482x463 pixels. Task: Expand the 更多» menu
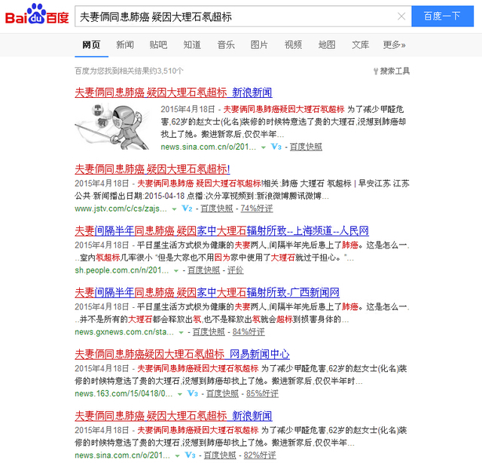coord(394,45)
